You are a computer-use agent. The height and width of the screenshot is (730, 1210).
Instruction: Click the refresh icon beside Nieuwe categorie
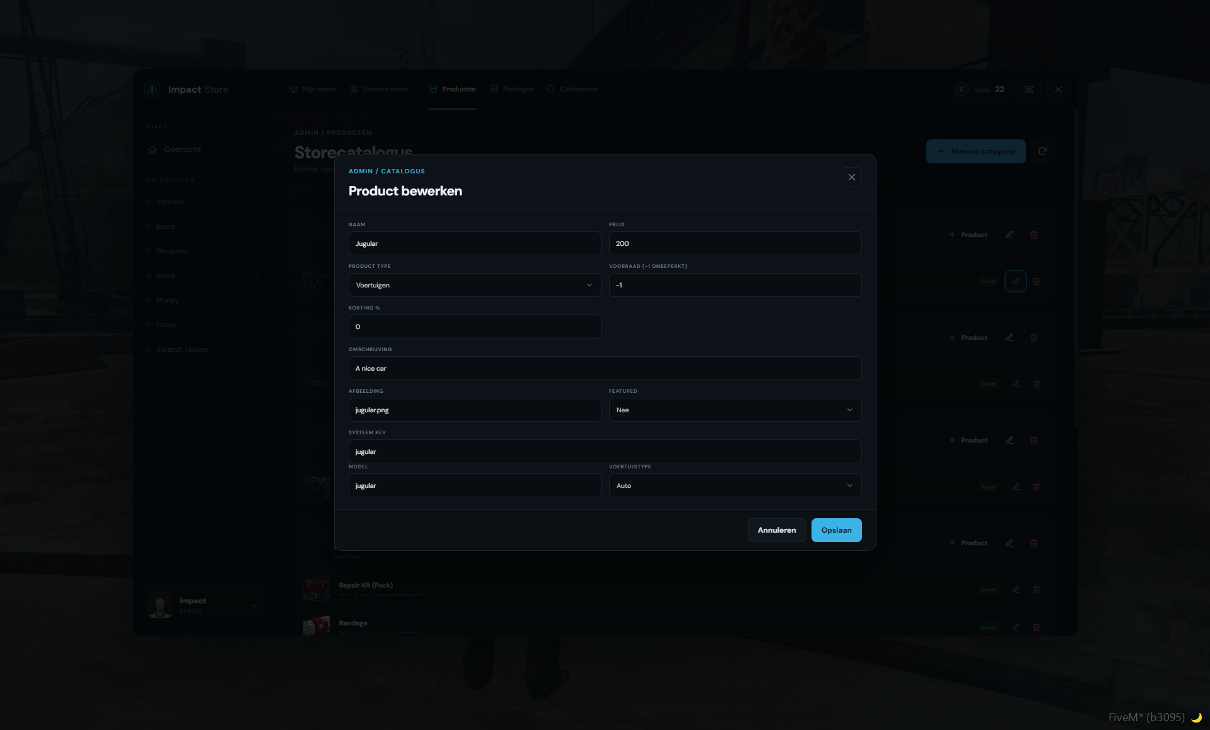click(x=1042, y=151)
